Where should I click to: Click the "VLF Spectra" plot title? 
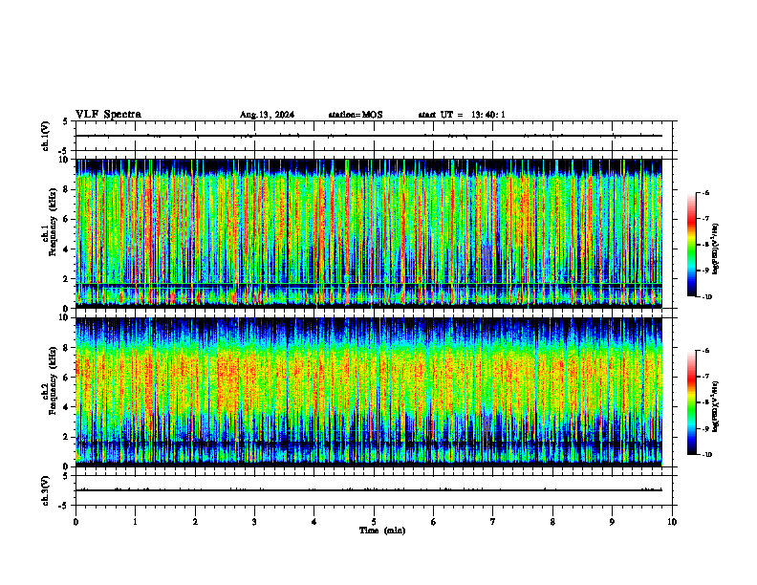tap(108, 115)
